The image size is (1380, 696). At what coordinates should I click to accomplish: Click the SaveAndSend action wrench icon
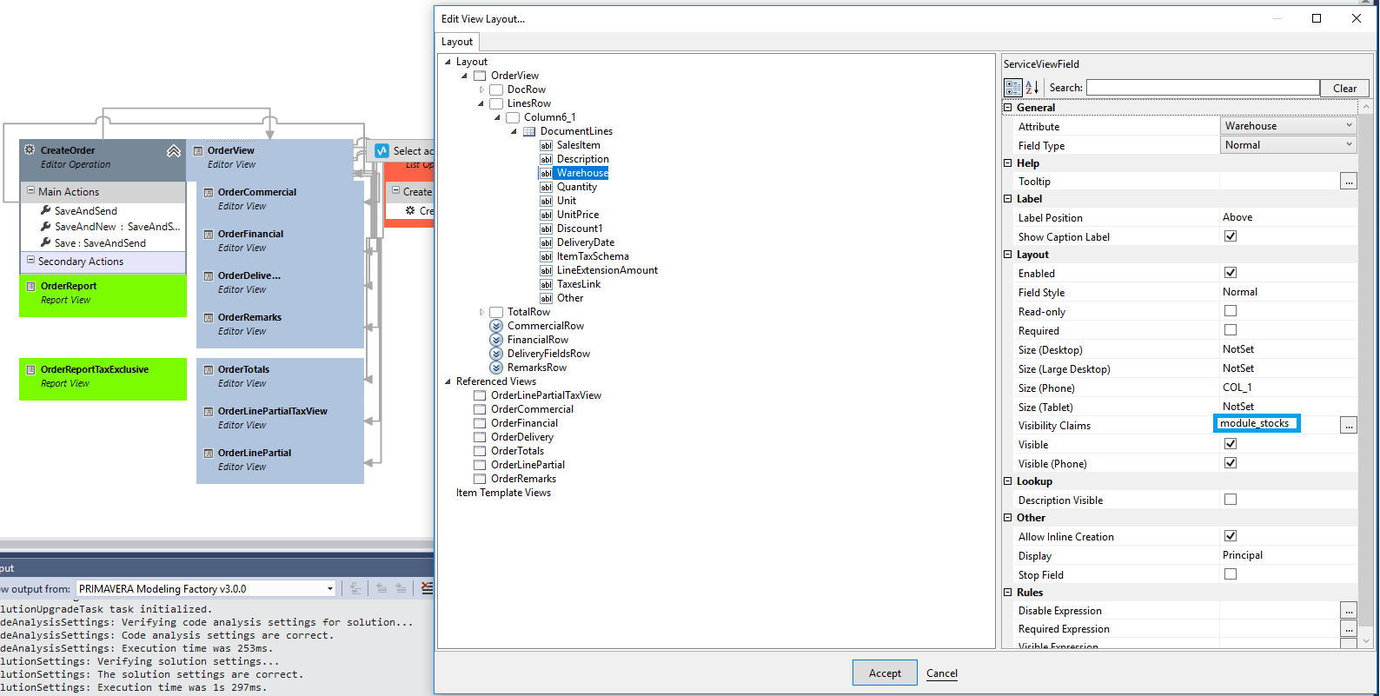(46, 210)
